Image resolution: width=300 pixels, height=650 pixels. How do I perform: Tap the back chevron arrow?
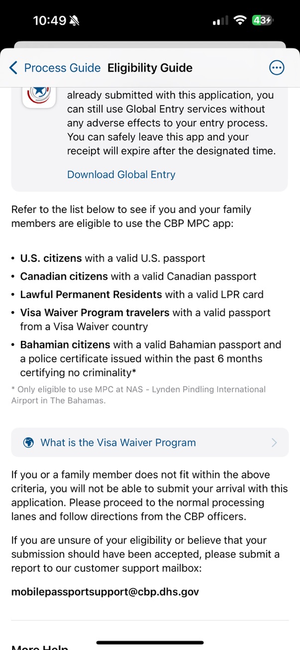click(13, 68)
